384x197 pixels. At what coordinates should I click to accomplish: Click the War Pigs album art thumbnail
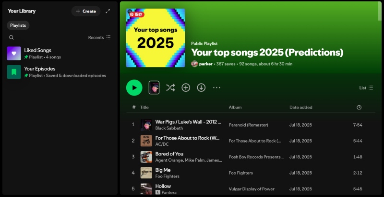146,125
